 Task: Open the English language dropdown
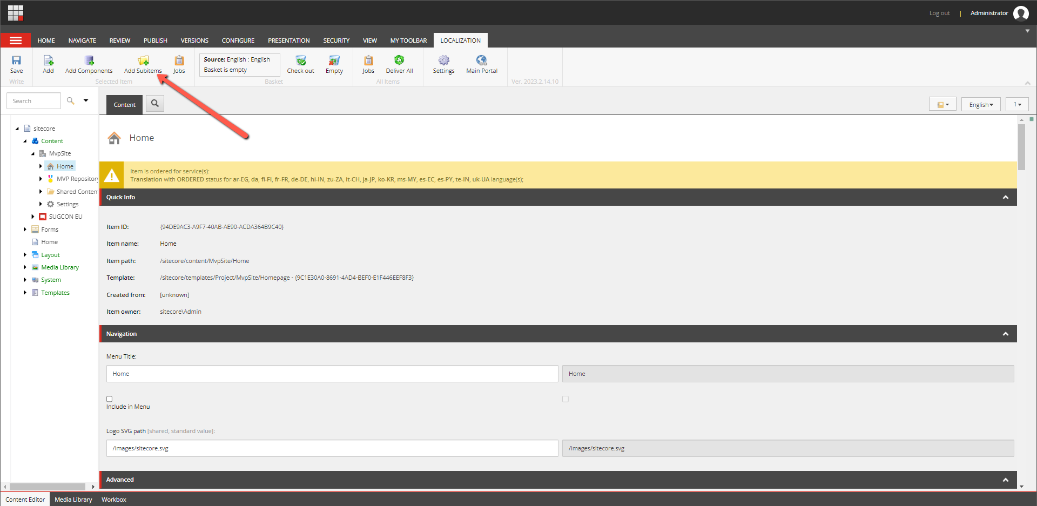(x=981, y=104)
